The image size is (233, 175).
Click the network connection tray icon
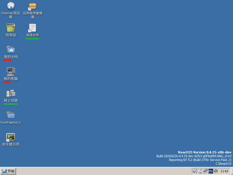pos(206,171)
